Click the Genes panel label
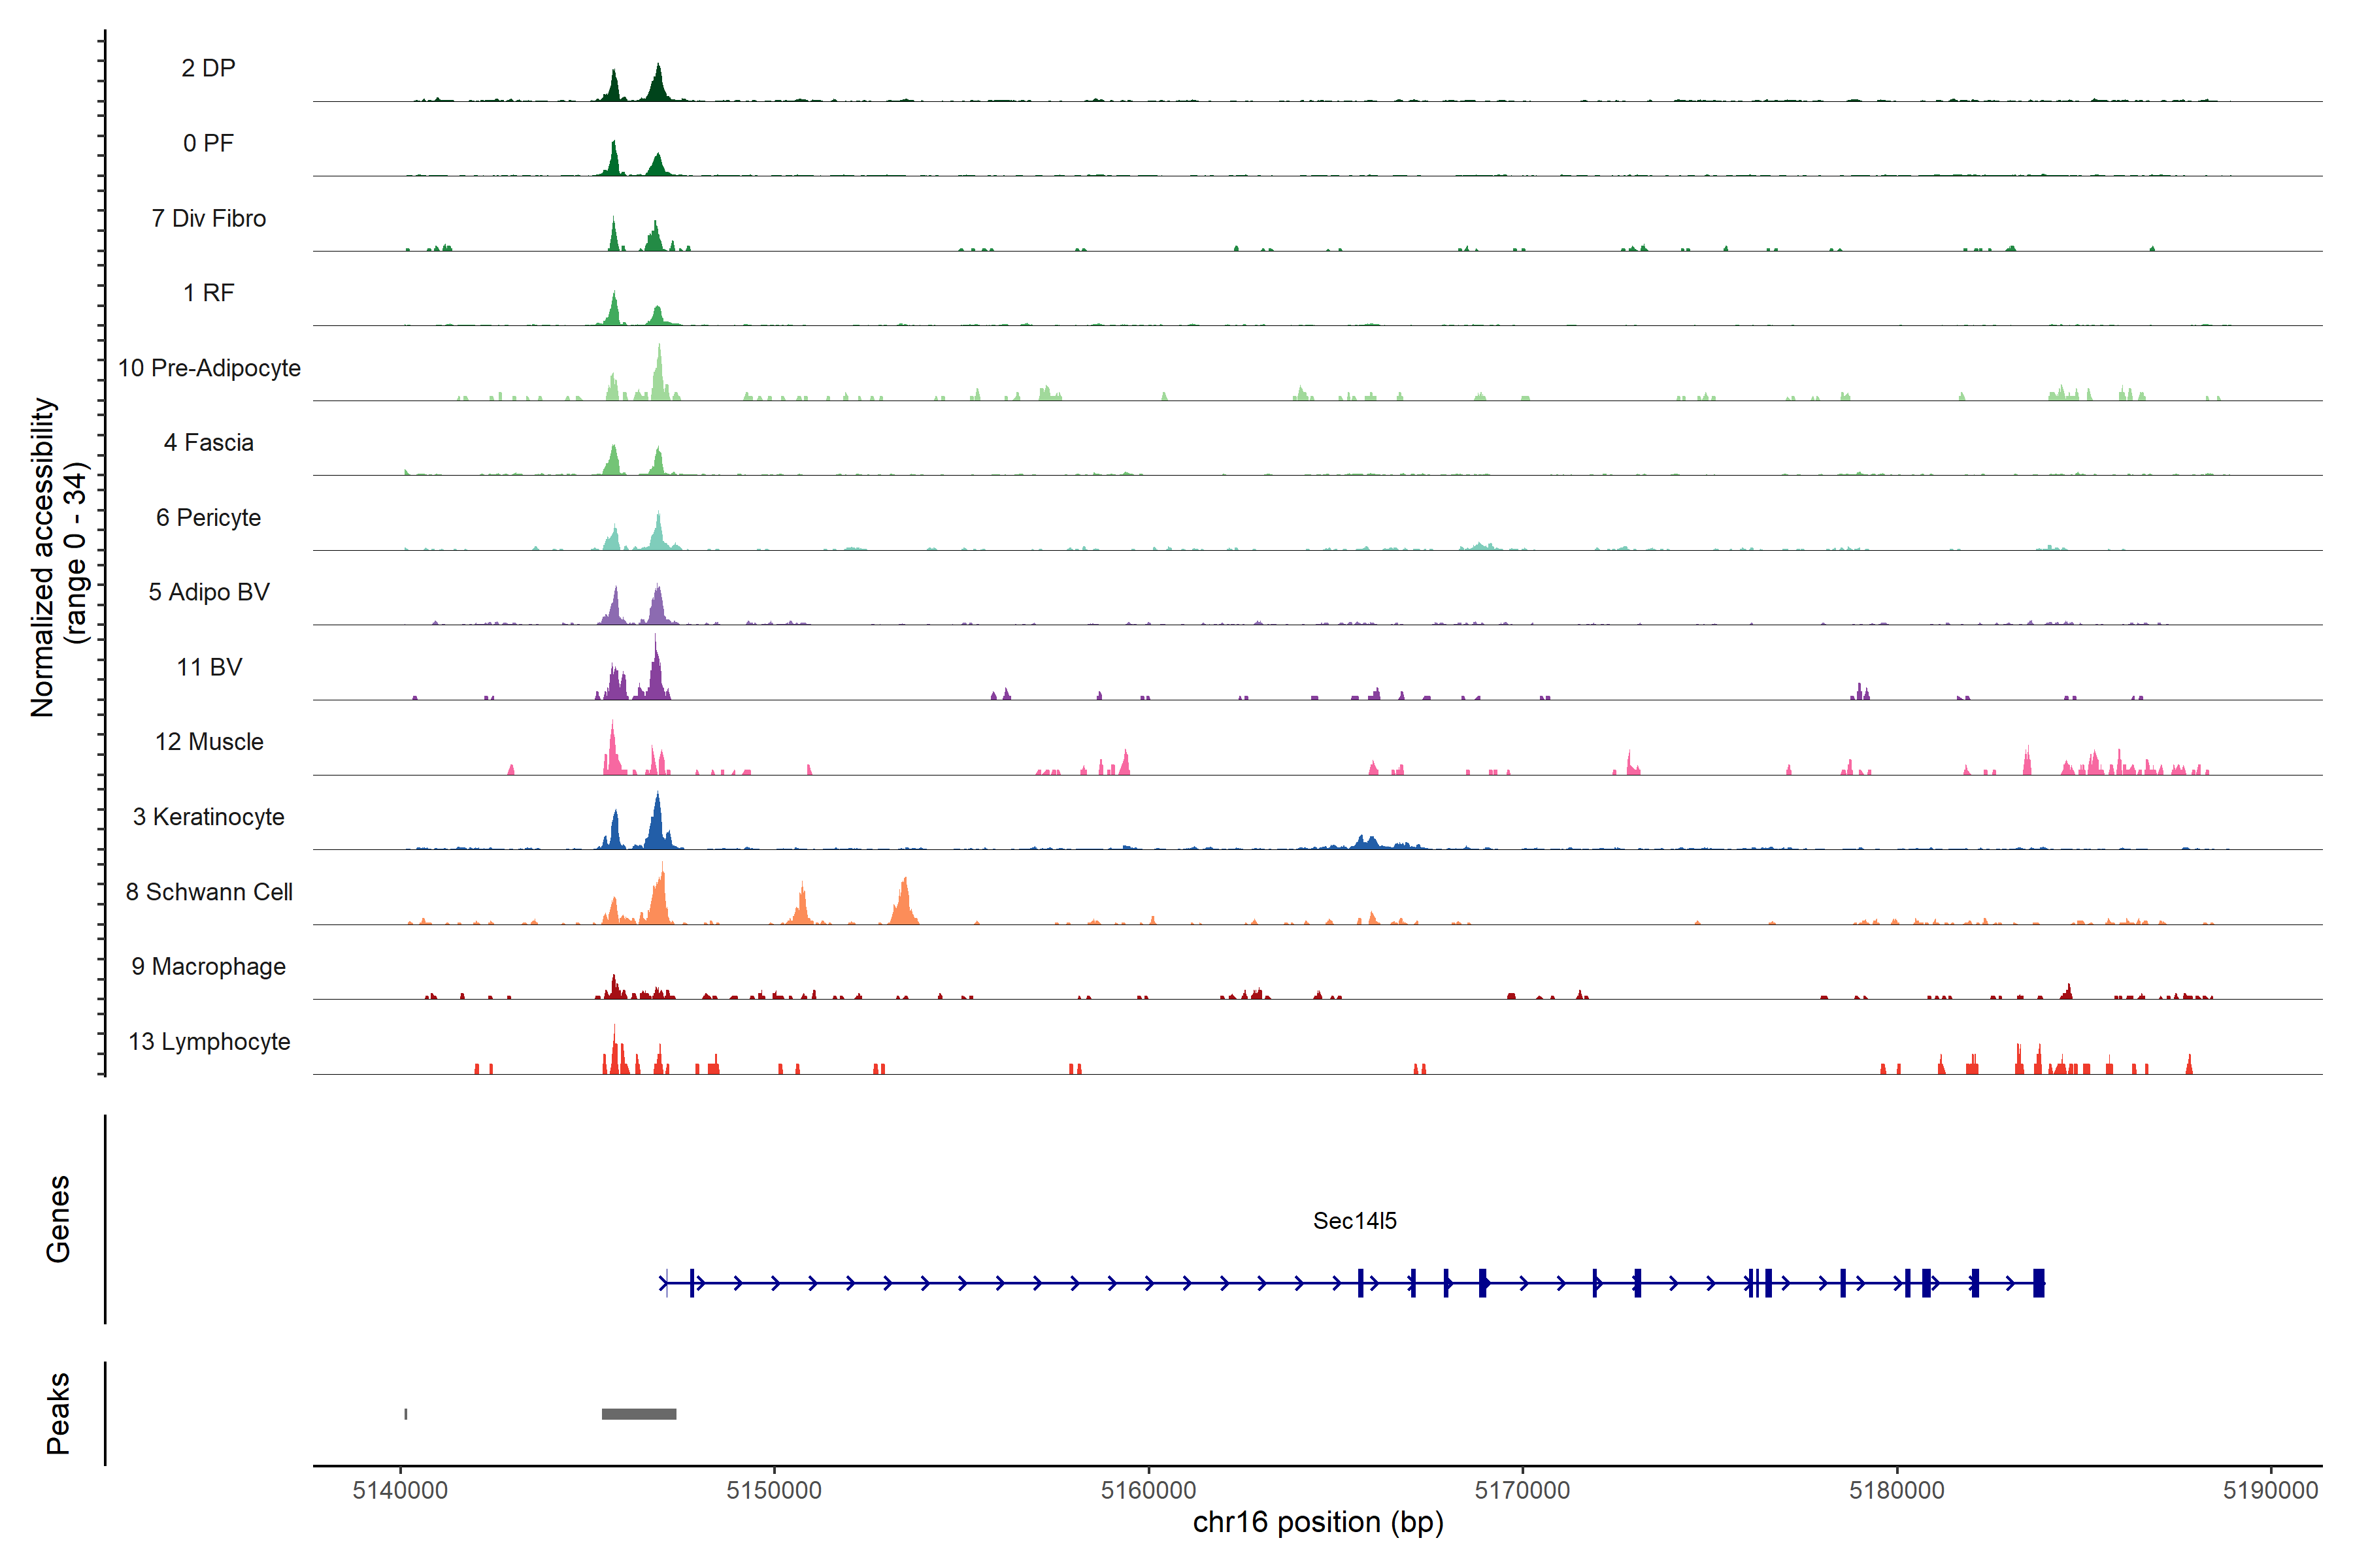This screenshot has height=1568, width=2353. (58, 1219)
